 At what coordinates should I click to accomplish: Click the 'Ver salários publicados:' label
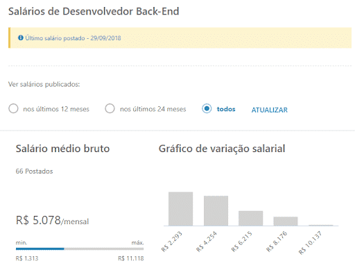(44, 84)
